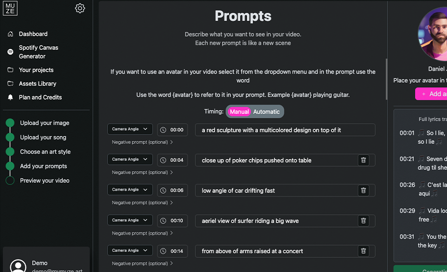Remove the concert arms raised prompt
This screenshot has width=447, height=272.
pos(363,251)
